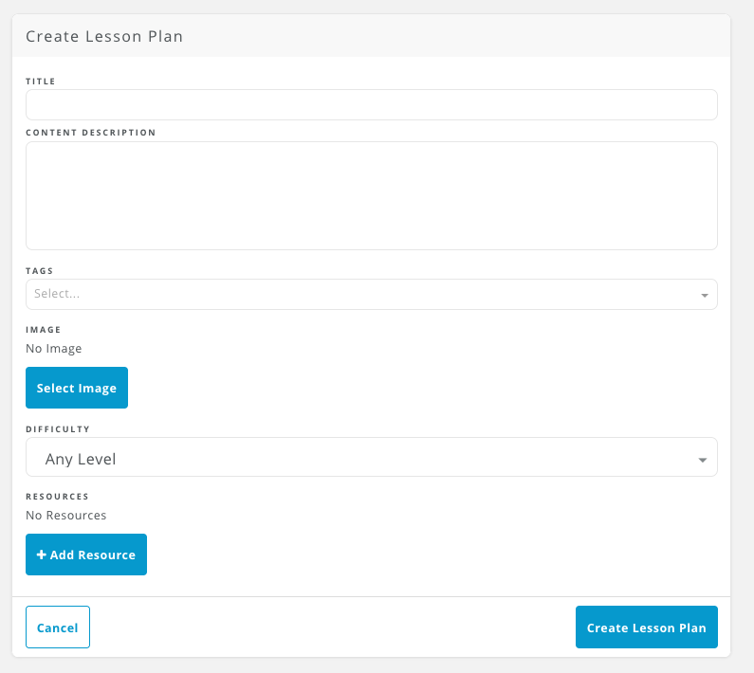Viewport: 754px width, 673px height.
Task: Click the TITLE field label
Action: tap(41, 82)
